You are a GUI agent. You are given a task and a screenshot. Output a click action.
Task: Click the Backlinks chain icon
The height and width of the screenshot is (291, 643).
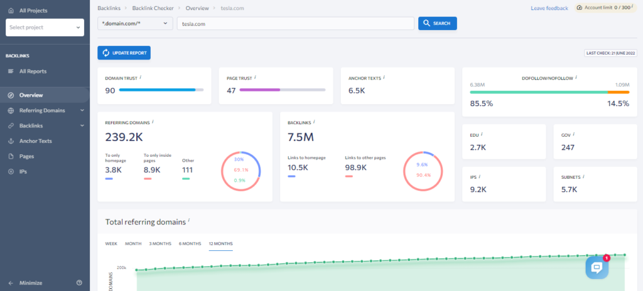[x=11, y=126]
